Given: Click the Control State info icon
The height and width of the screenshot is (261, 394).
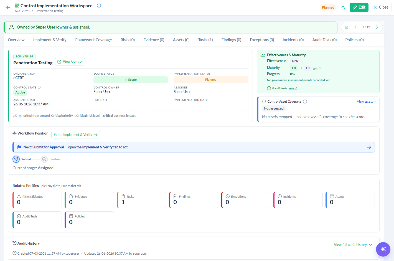Looking at the screenshot, I should click(39, 87).
